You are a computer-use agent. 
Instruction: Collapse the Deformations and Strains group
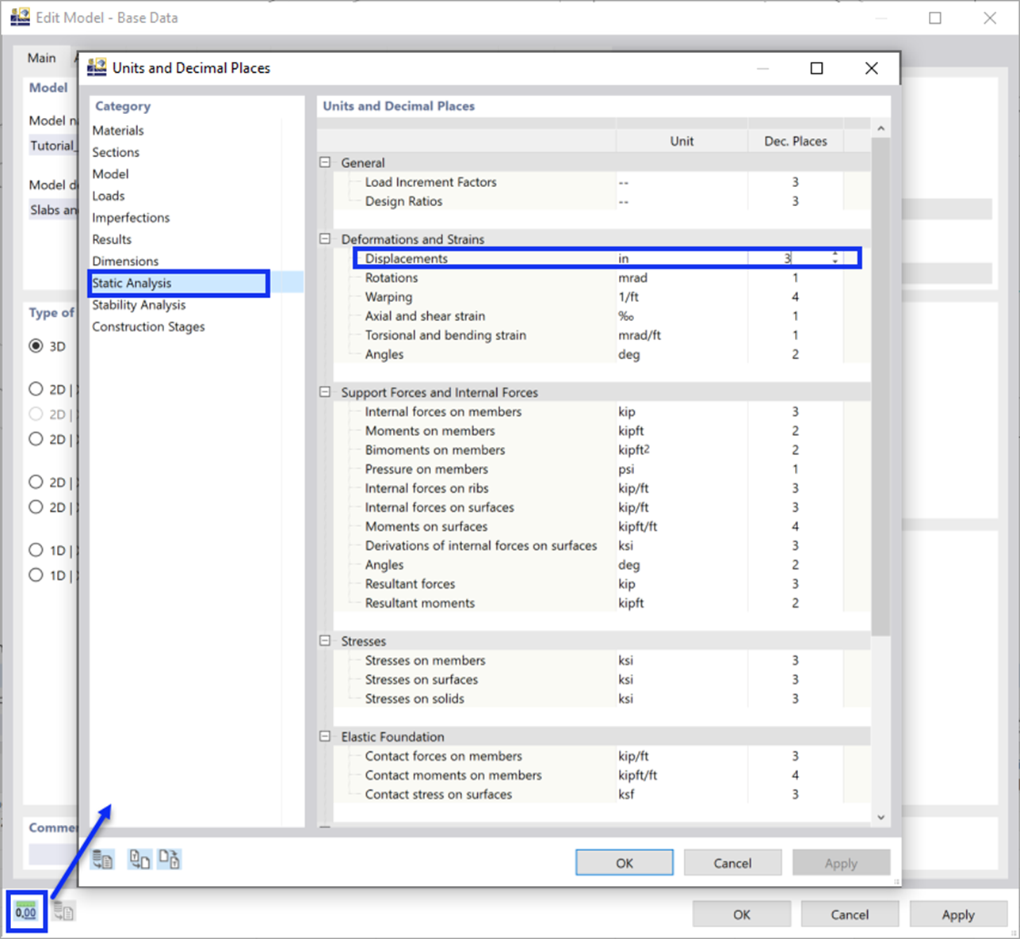pyautogui.click(x=325, y=239)
